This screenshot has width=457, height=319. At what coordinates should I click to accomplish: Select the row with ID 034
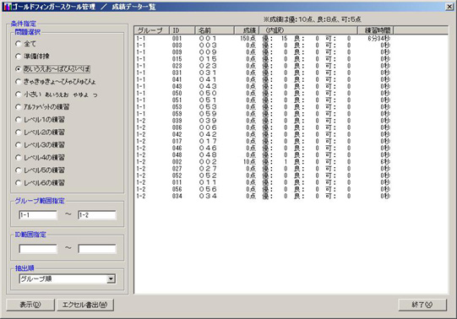pos(264,196)
